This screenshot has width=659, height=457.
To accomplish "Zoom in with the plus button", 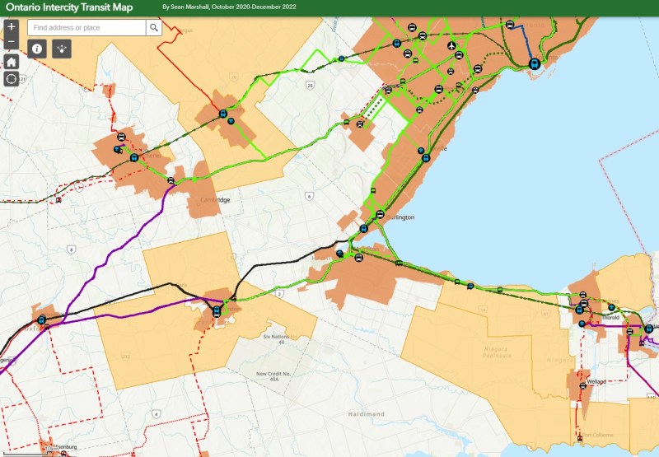I will point(12,26).
